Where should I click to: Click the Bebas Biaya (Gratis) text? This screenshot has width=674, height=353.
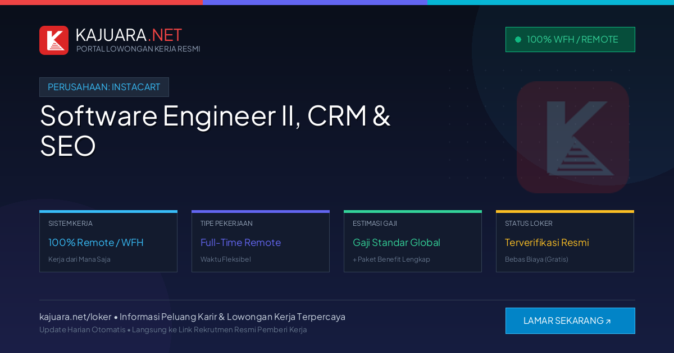536,259
